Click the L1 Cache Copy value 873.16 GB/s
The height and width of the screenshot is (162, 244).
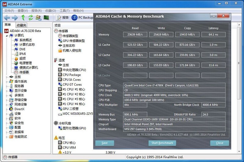point(187,45)
